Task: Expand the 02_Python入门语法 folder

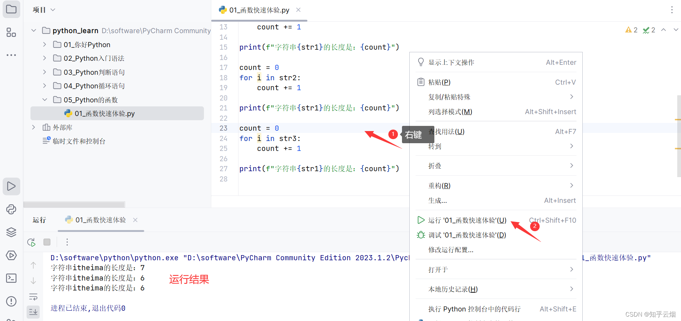Action: pos(45,58)
